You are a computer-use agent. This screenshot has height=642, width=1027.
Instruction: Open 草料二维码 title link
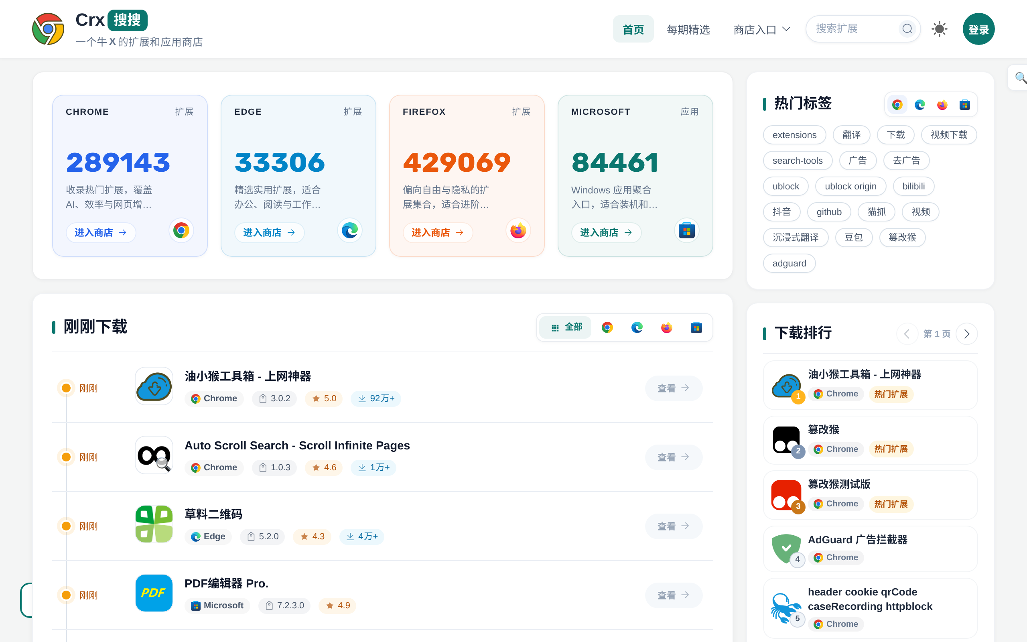coord(213,514)
